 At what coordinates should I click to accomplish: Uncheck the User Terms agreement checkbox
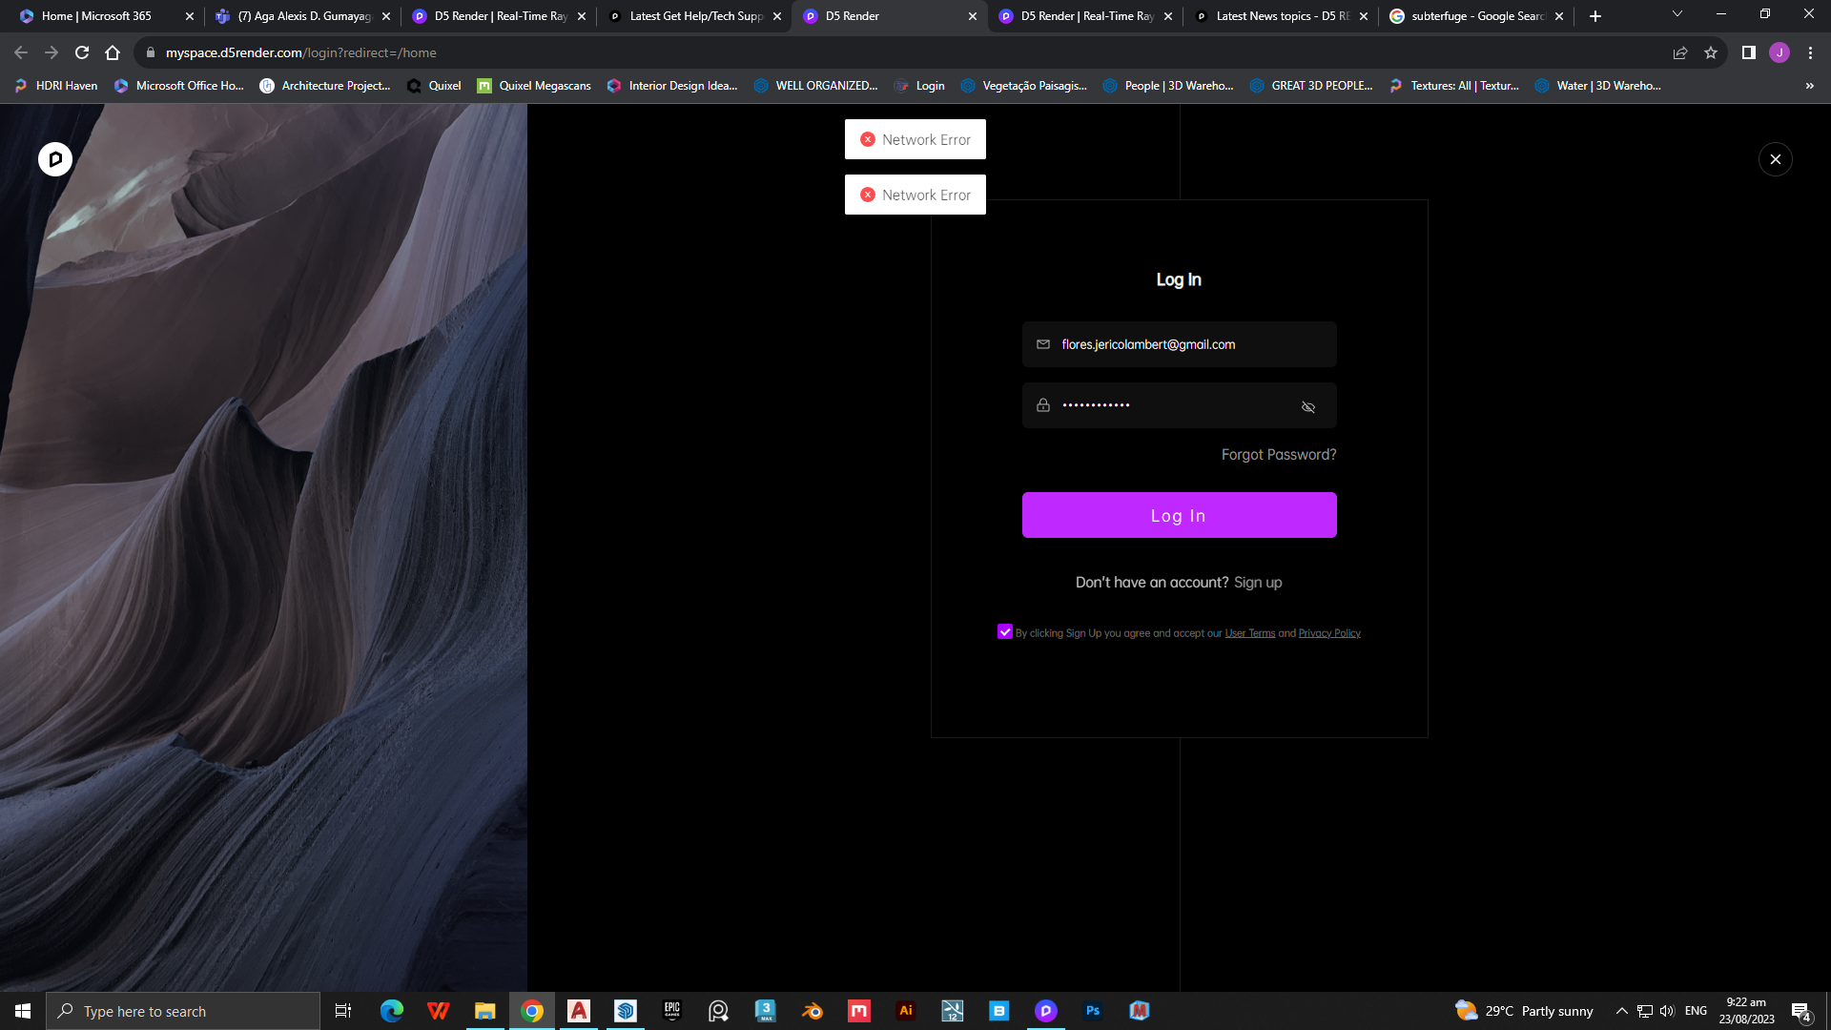tap(1004, 632)
